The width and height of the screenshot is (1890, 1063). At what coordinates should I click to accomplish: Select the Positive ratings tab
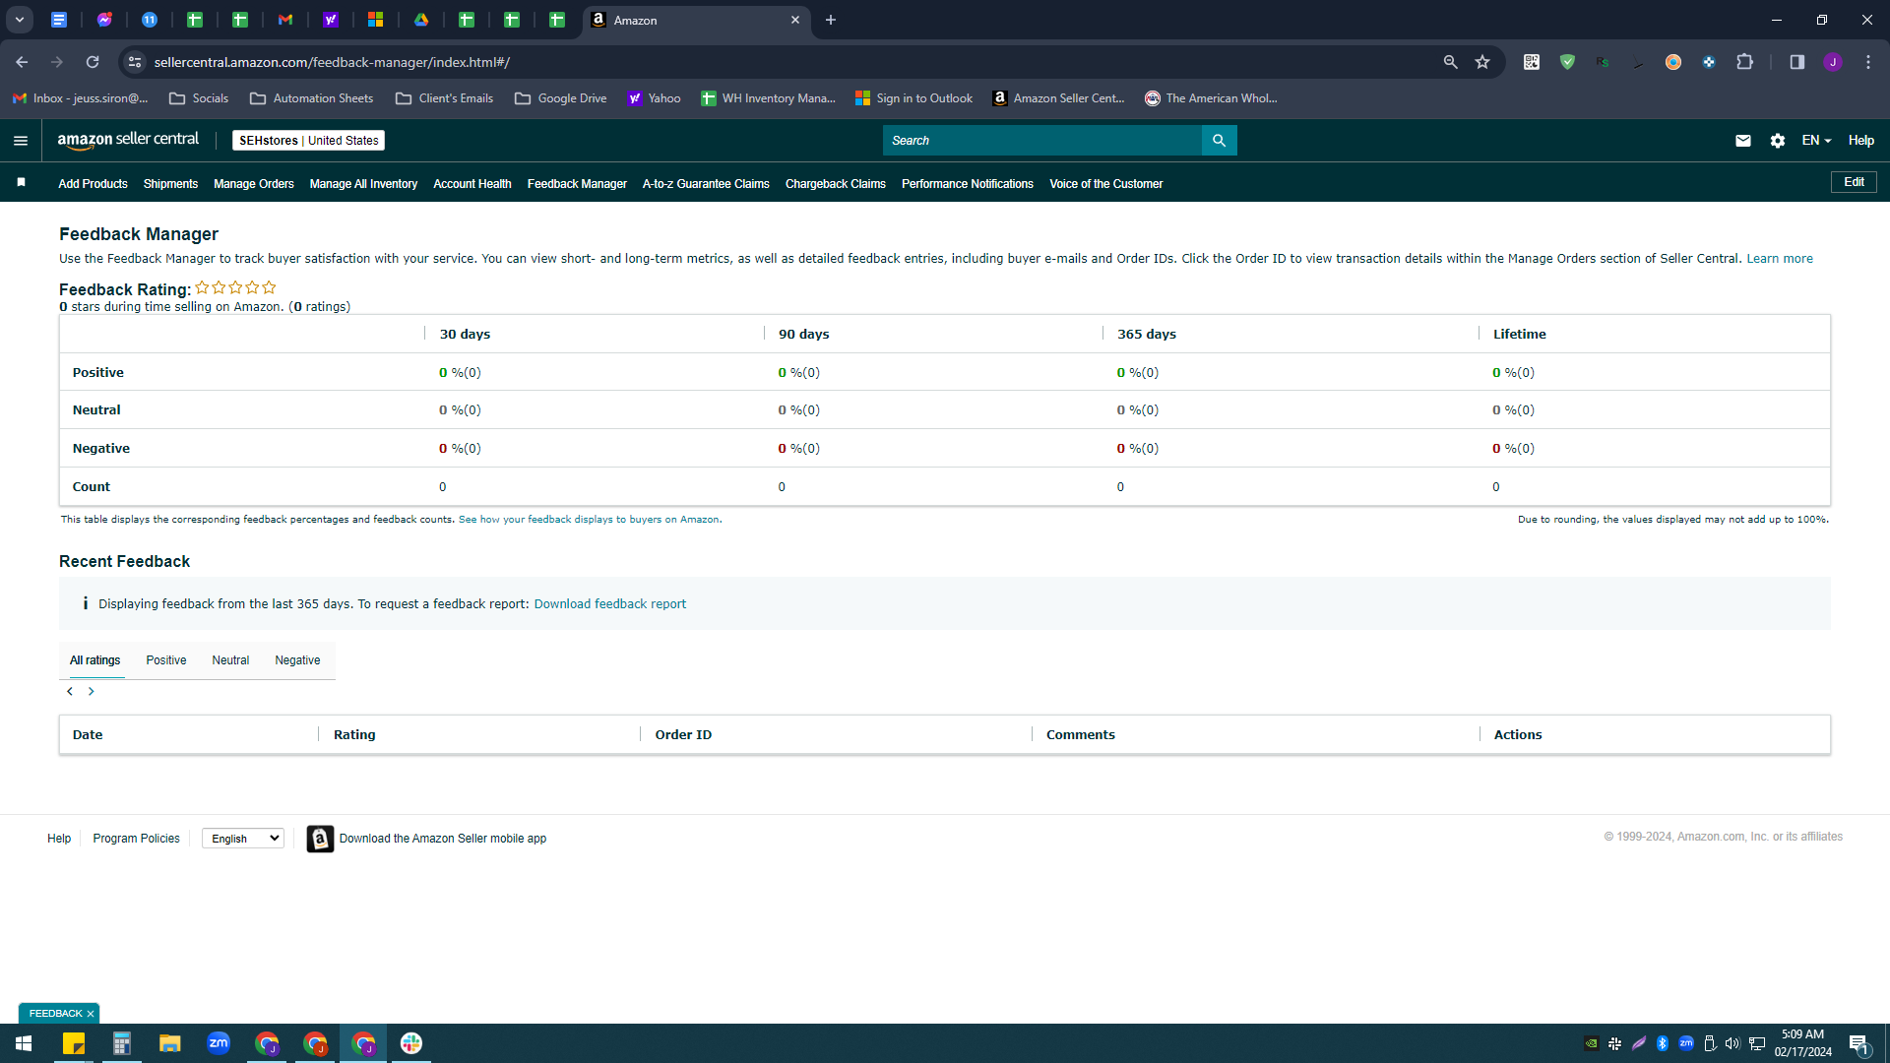click(x=166, y=660)
